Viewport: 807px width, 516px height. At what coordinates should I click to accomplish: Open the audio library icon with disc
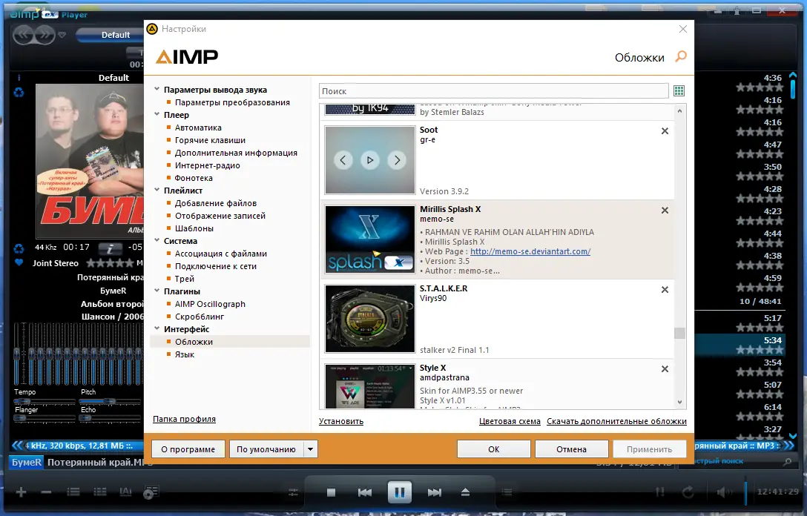(151, 492)
